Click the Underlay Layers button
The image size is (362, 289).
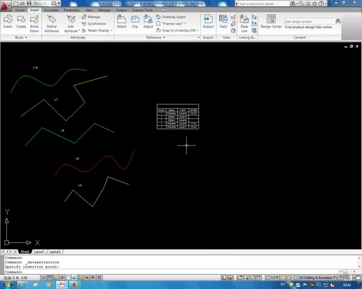point(170,17)
